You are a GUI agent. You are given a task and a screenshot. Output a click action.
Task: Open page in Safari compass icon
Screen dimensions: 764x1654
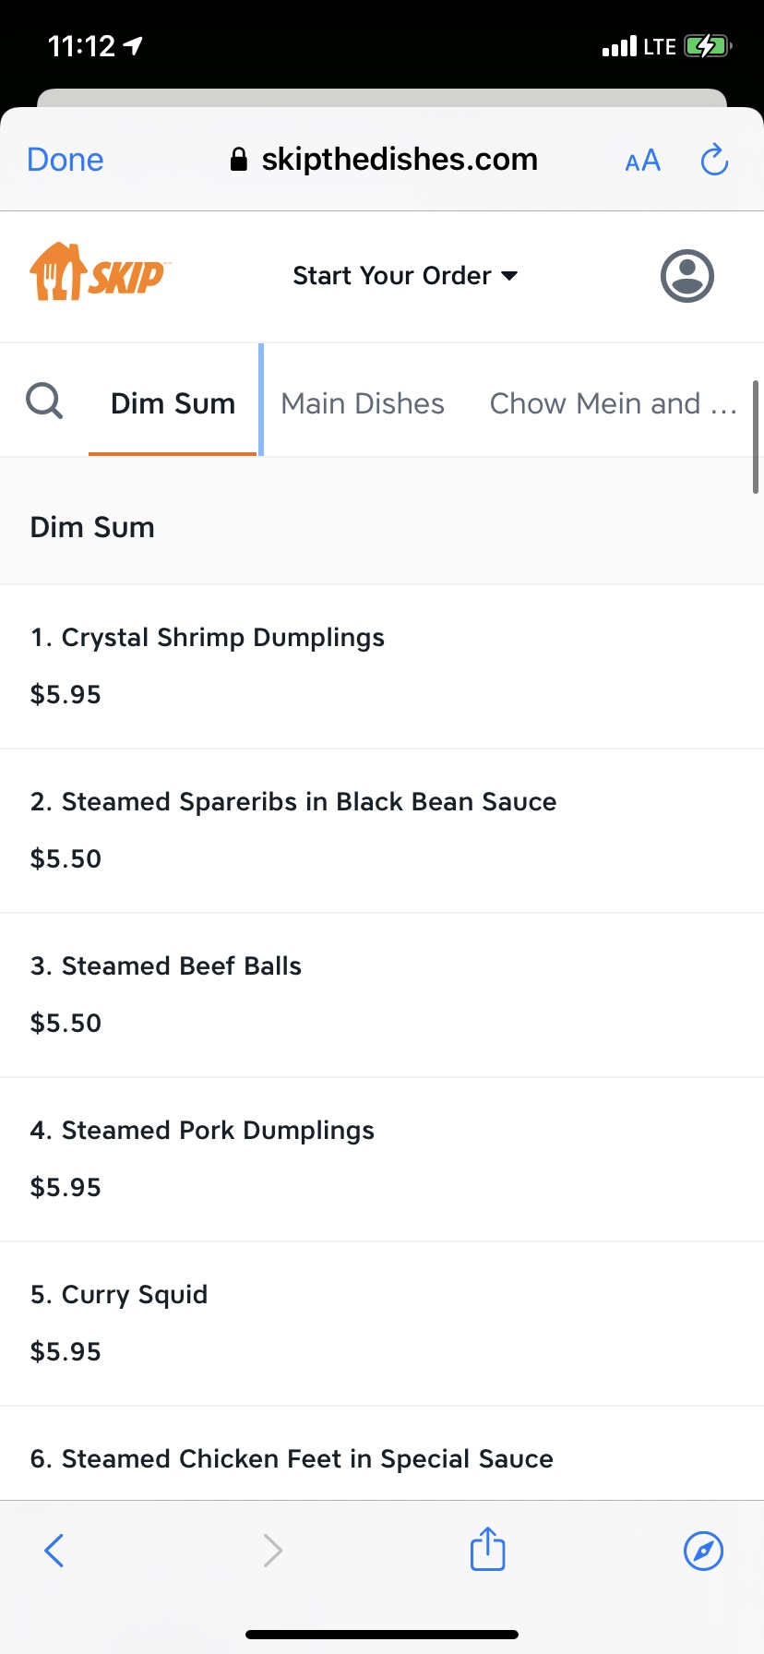click(x=703, y=1550)
